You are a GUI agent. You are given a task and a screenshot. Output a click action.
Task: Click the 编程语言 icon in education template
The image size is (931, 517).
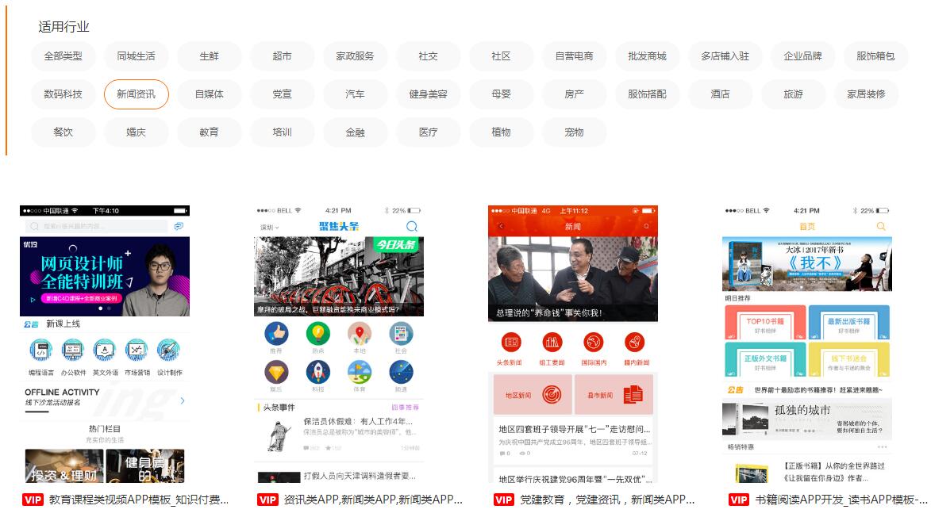pos(40,350)
